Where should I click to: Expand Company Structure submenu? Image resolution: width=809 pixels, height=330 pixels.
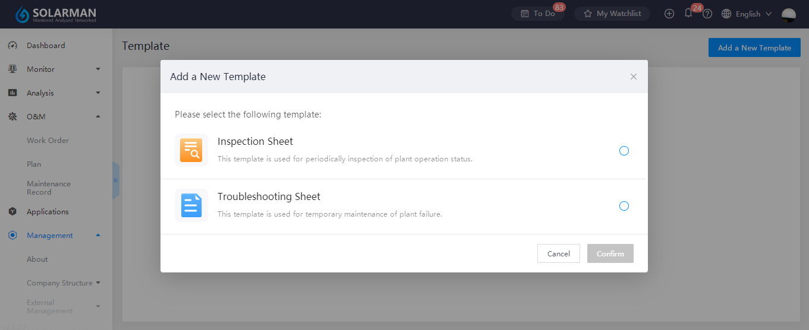pos(98,283)
